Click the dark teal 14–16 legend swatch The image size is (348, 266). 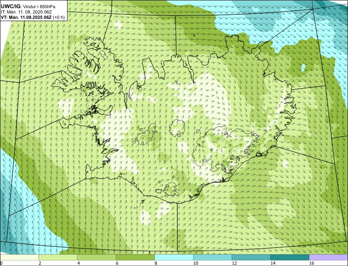289,257
